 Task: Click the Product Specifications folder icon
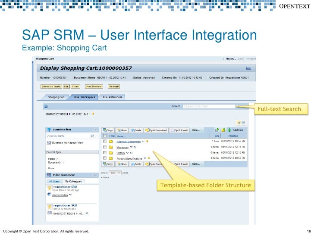[111, 158]
